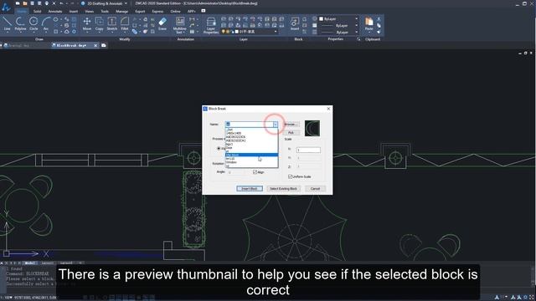Click the Cut icon in Clipboard panel

point(379,18)
